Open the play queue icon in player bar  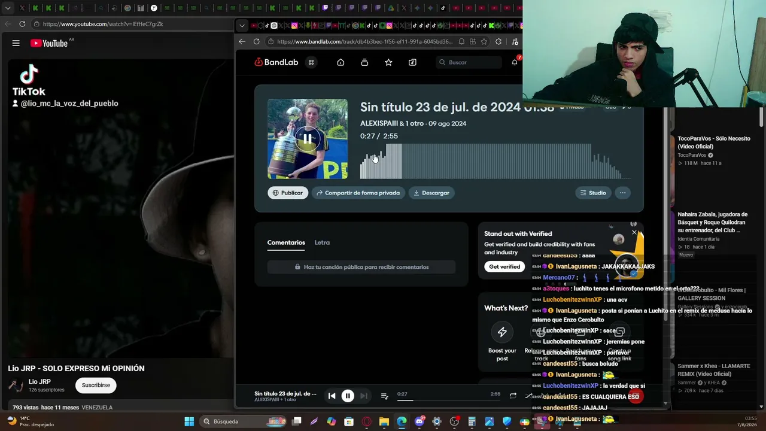click(x=384, y=396)
